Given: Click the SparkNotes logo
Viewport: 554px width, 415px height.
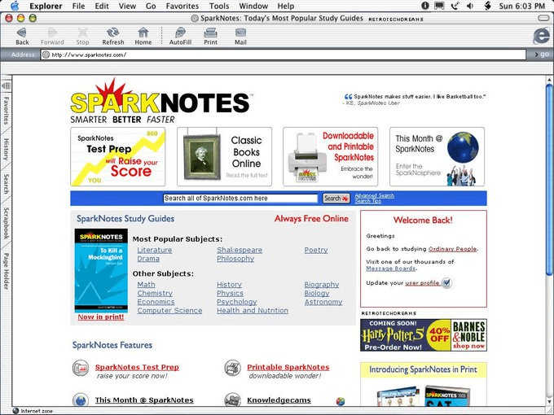Looking at the screenshot, I should point(160,101).
